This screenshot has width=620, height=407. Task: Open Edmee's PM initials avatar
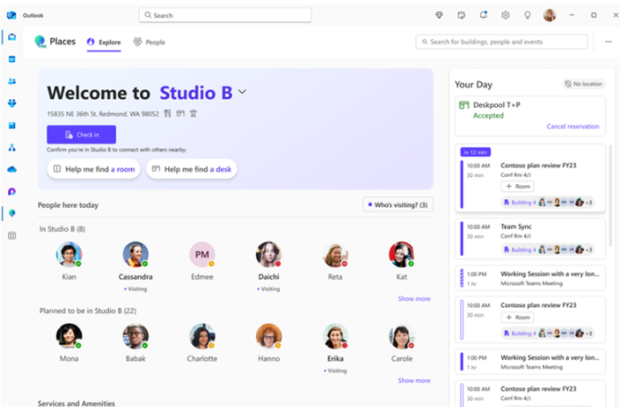pos(202,255)
